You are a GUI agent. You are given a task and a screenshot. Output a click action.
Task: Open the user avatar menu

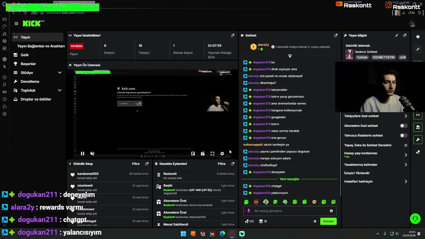click(x=412, y=24)
